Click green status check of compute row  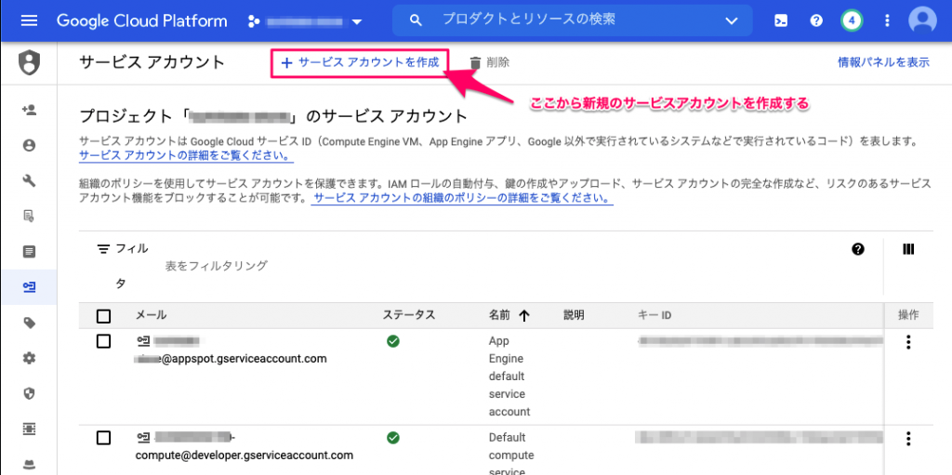coord(393,437)
